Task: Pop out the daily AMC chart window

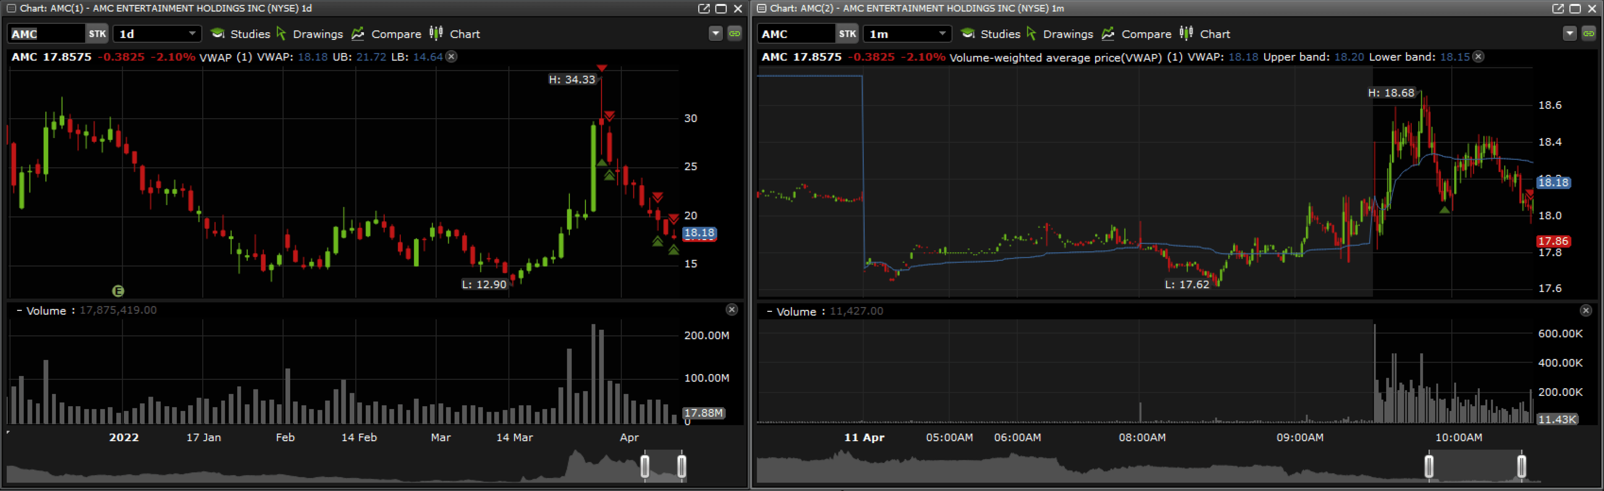Action: 704,8
